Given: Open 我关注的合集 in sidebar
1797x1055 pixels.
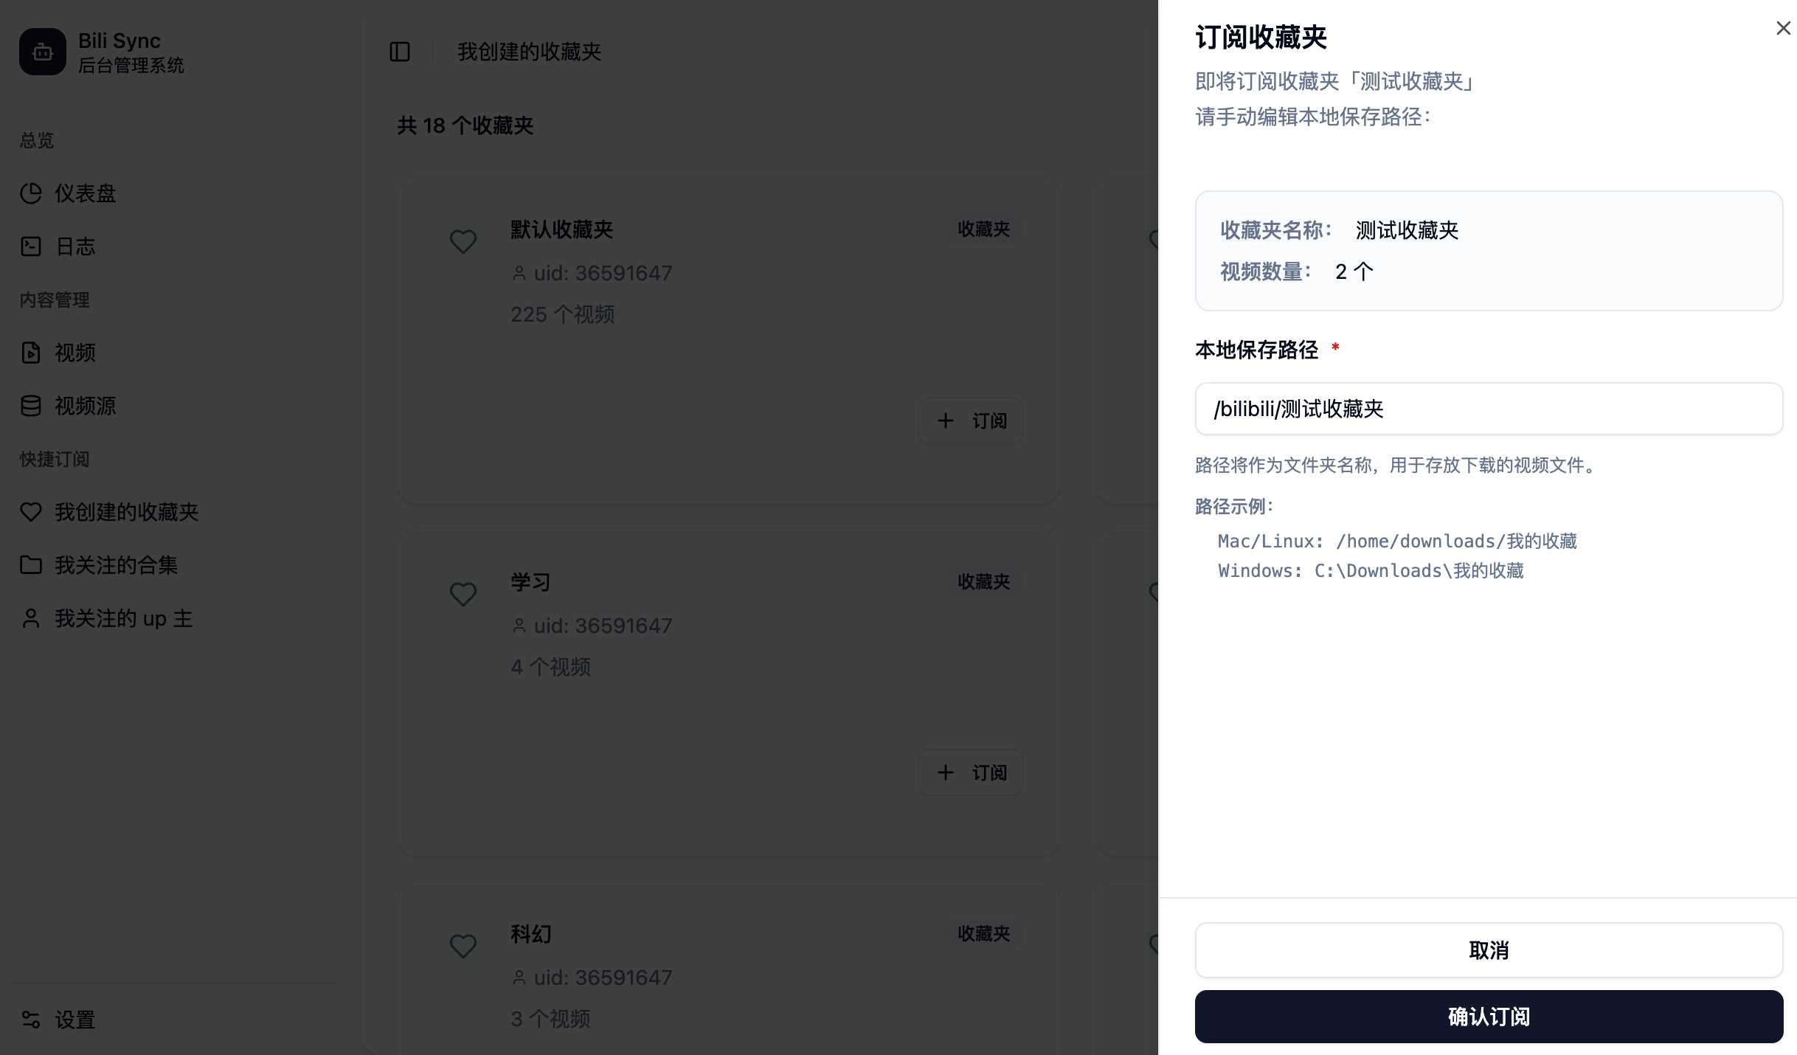Looking at the screenshot, I should click(x=99, y=565).
